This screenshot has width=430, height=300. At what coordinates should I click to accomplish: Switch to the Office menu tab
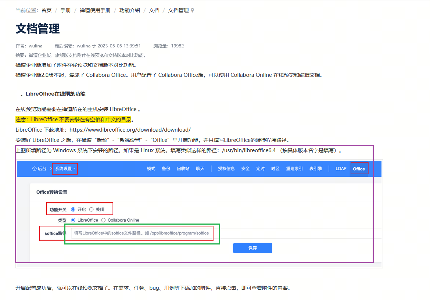click(359, 169)
